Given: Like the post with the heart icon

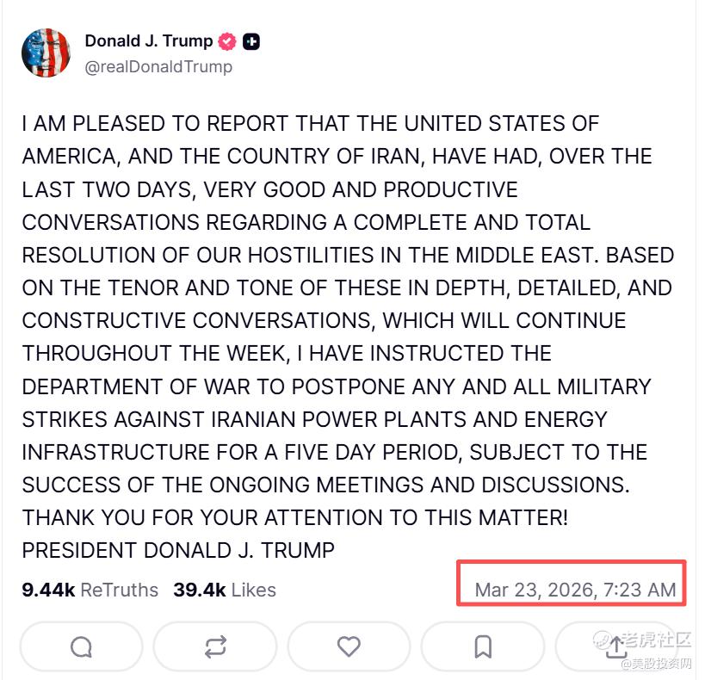Looking at the screenshot, I should click(x=349, y=646).
